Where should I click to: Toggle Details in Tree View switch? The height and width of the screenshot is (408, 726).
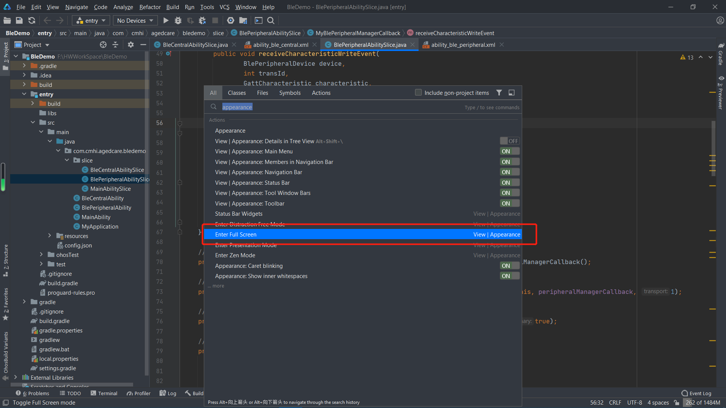pyautogui.click(x=510, y=141)
